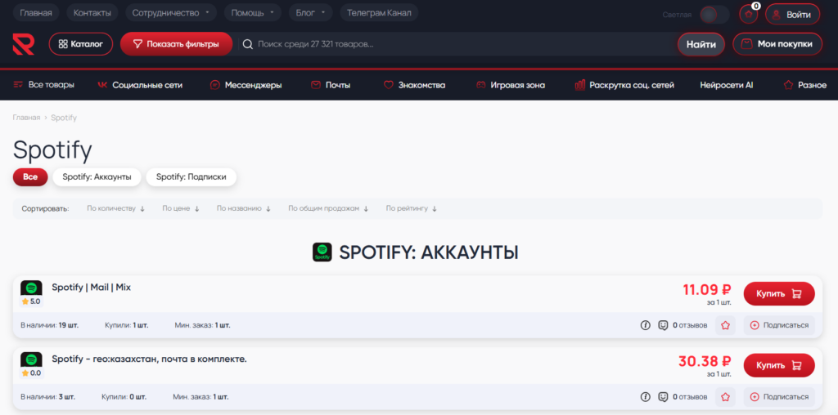Open Все товары category
Screen dimensions: 838x415
click(44, 85)
